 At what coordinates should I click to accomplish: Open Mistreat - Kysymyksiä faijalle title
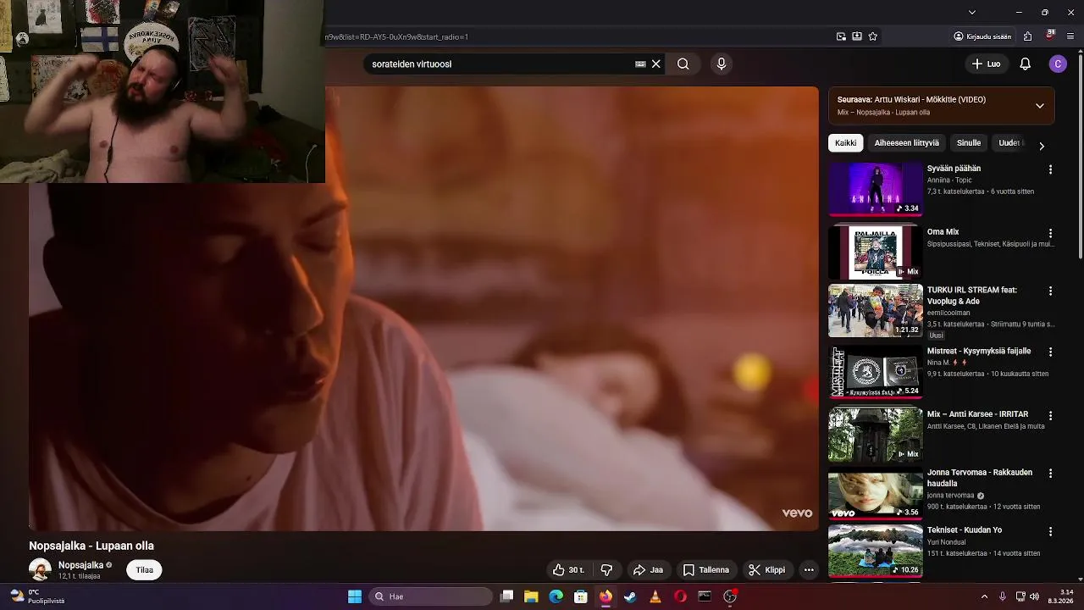[x=979, y=351]
